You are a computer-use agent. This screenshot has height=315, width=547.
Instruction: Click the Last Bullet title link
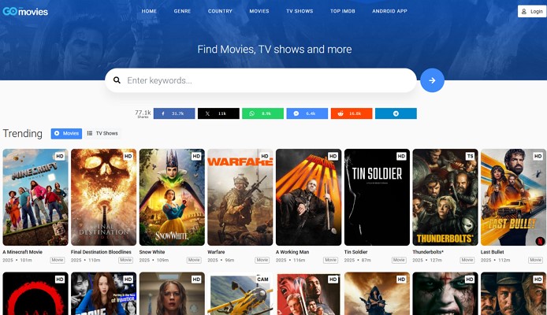point(493,252)
